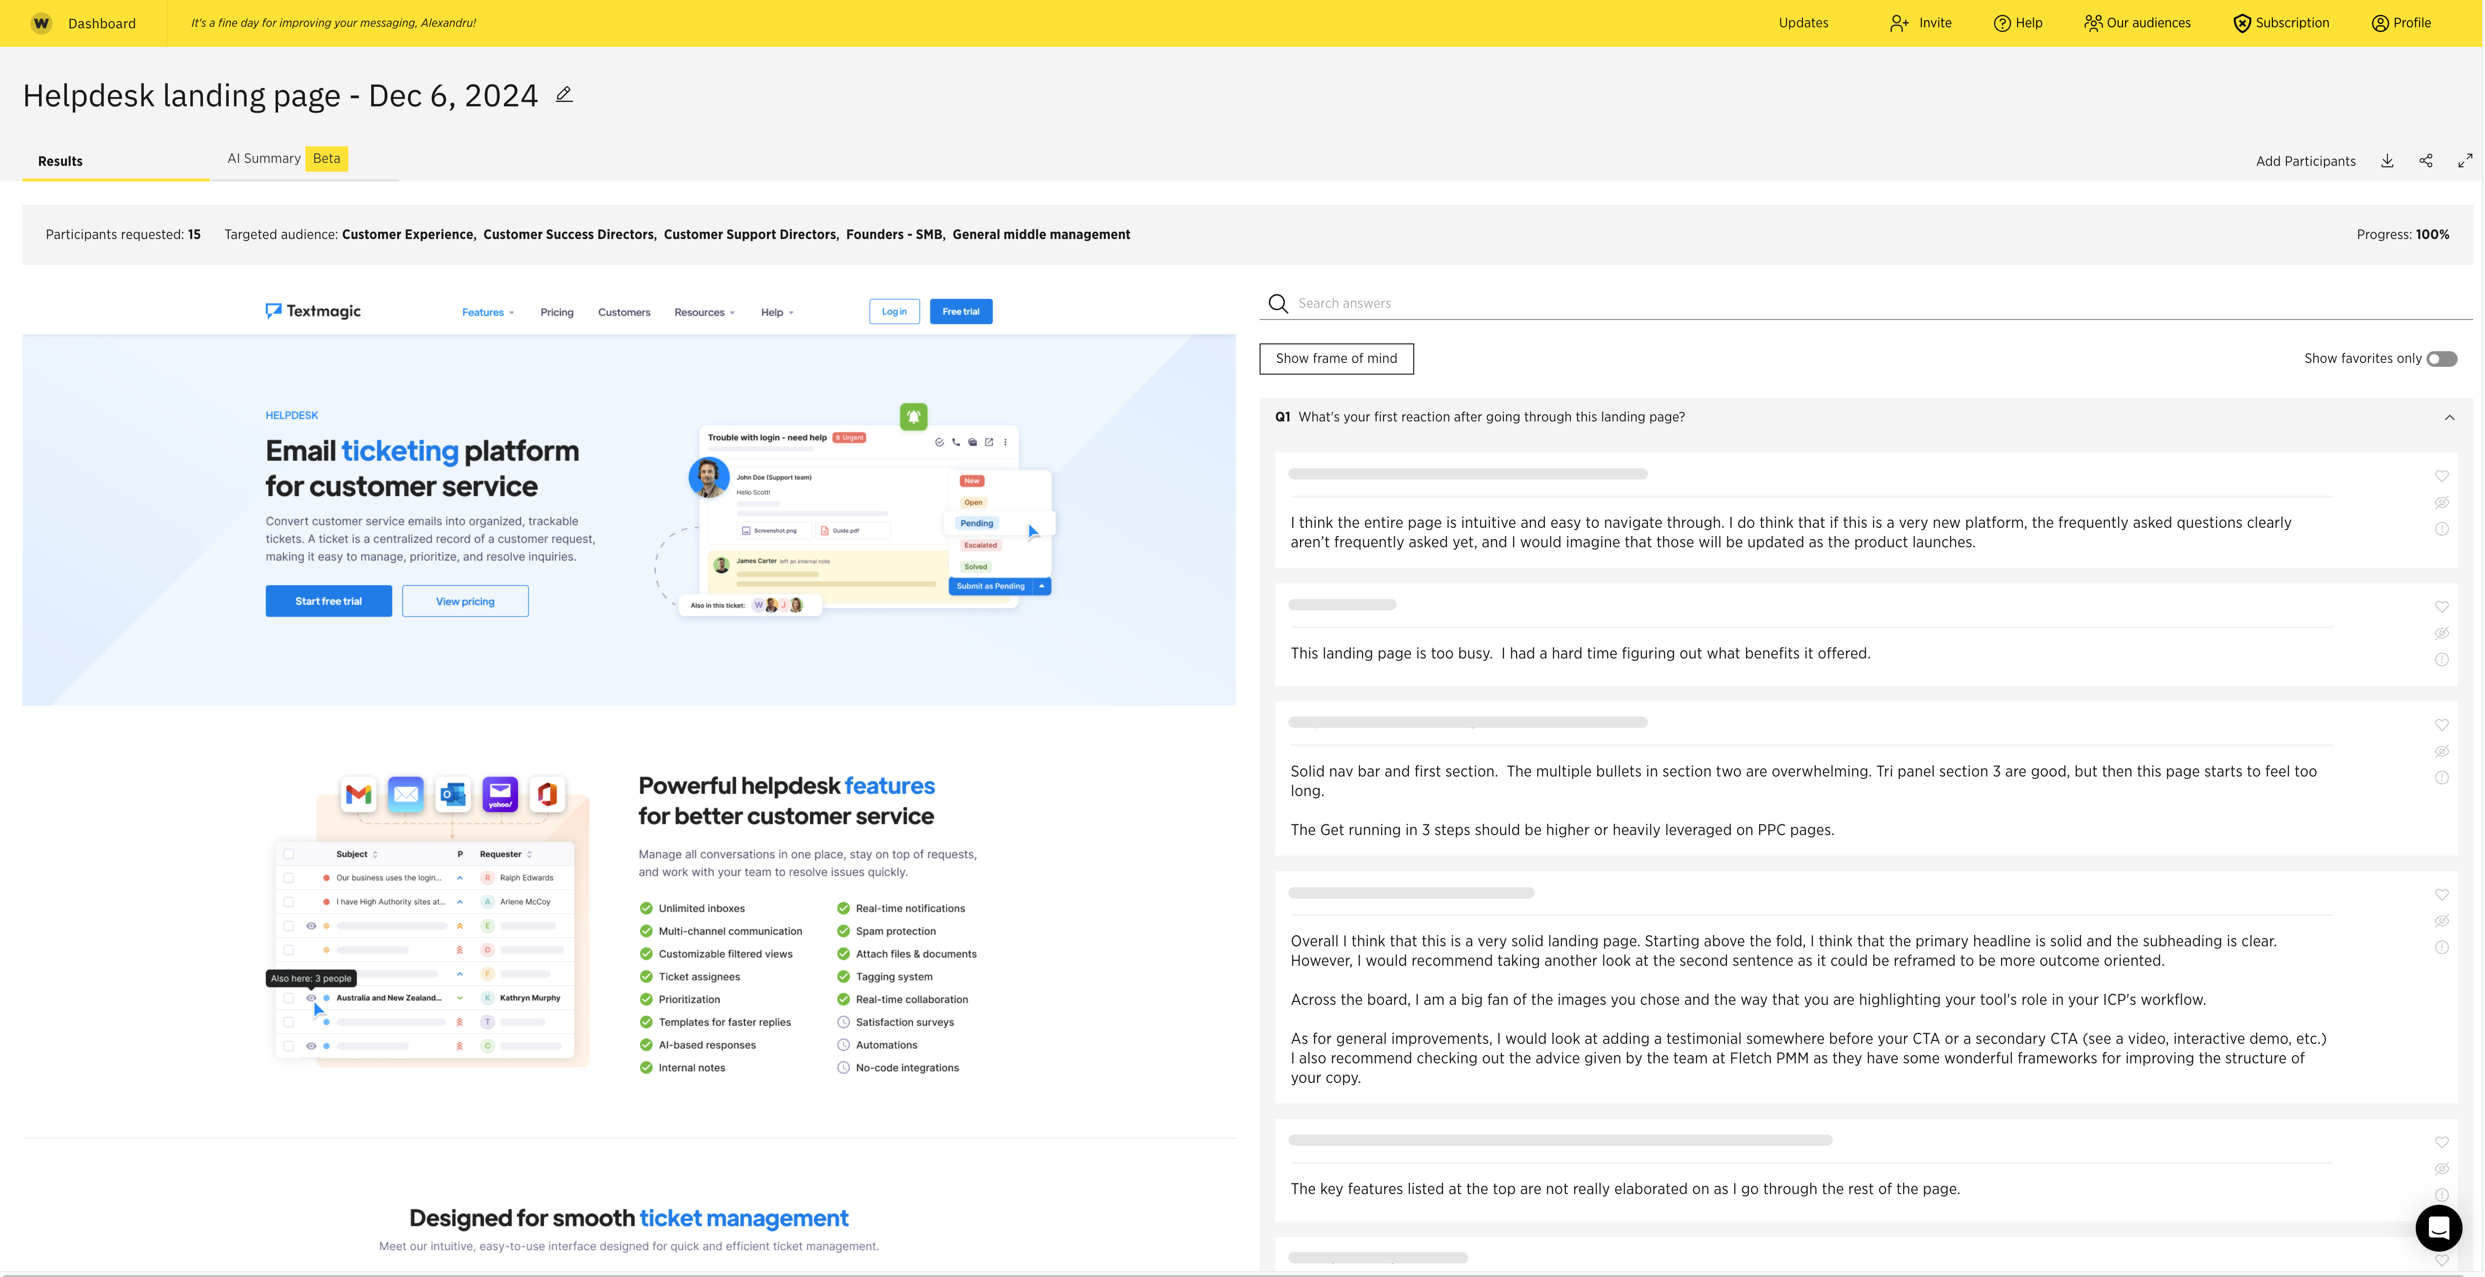
Task: Expand the Features dropdown in landing page nav
Action: pyautogui.click(x=487, y=311)
